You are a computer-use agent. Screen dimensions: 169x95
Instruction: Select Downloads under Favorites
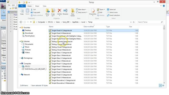(x=29, y=33)
